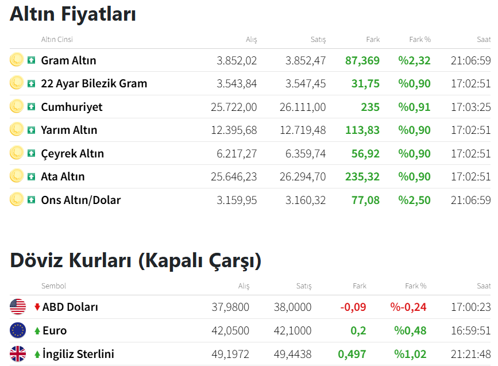Click the European Union flag icon
This screenshot has width=498, height=366.
coord(18,330)
